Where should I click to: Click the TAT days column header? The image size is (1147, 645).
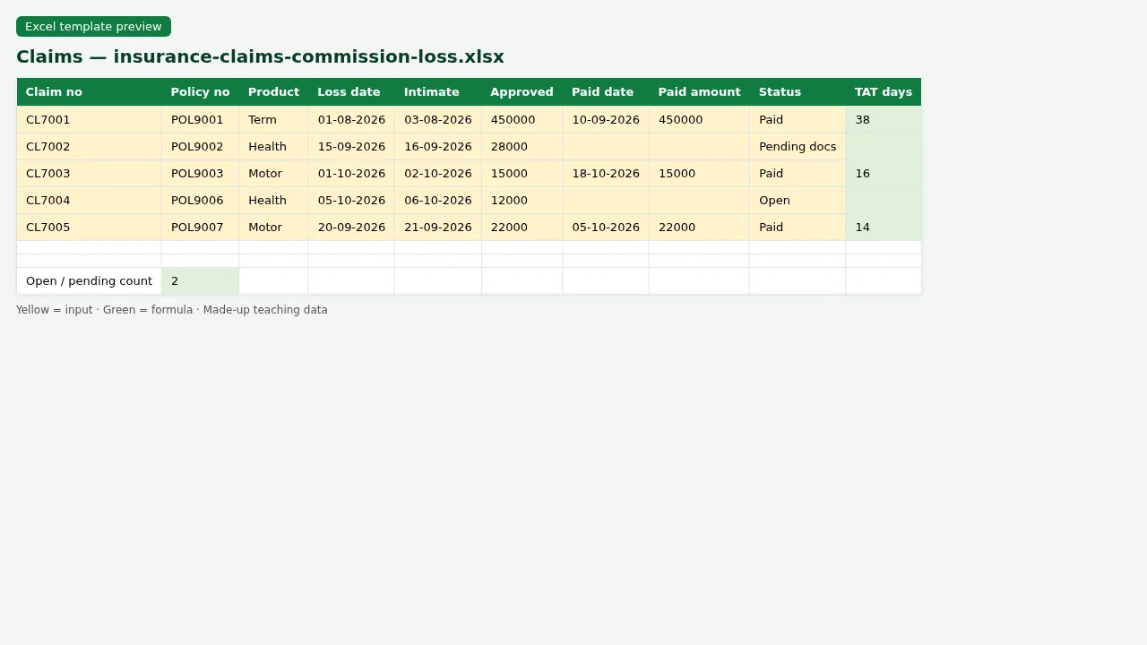[x=884, y=92]
